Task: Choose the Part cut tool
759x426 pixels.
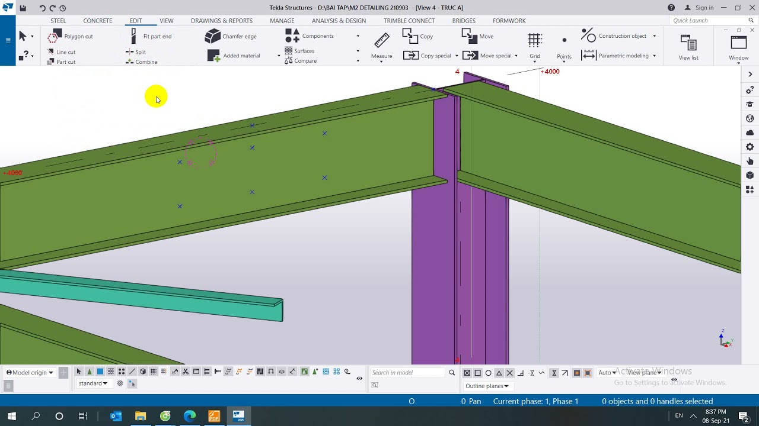Action: (x=61, y=62)
